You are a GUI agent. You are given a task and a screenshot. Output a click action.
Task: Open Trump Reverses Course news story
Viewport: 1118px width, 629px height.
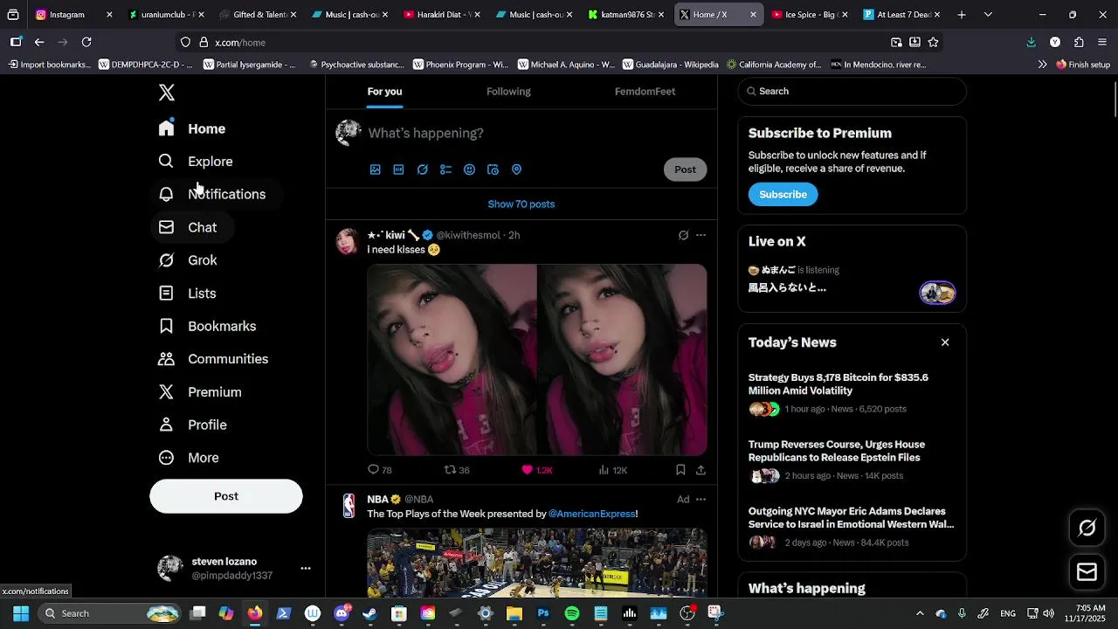837,451
